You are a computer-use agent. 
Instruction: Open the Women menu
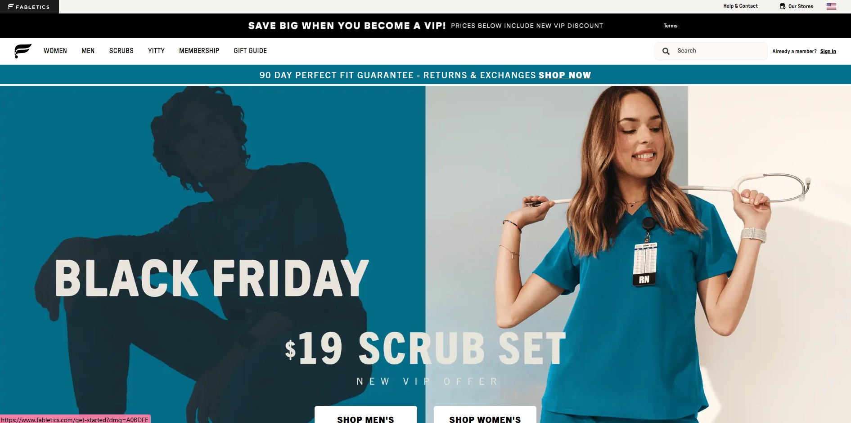55,51
